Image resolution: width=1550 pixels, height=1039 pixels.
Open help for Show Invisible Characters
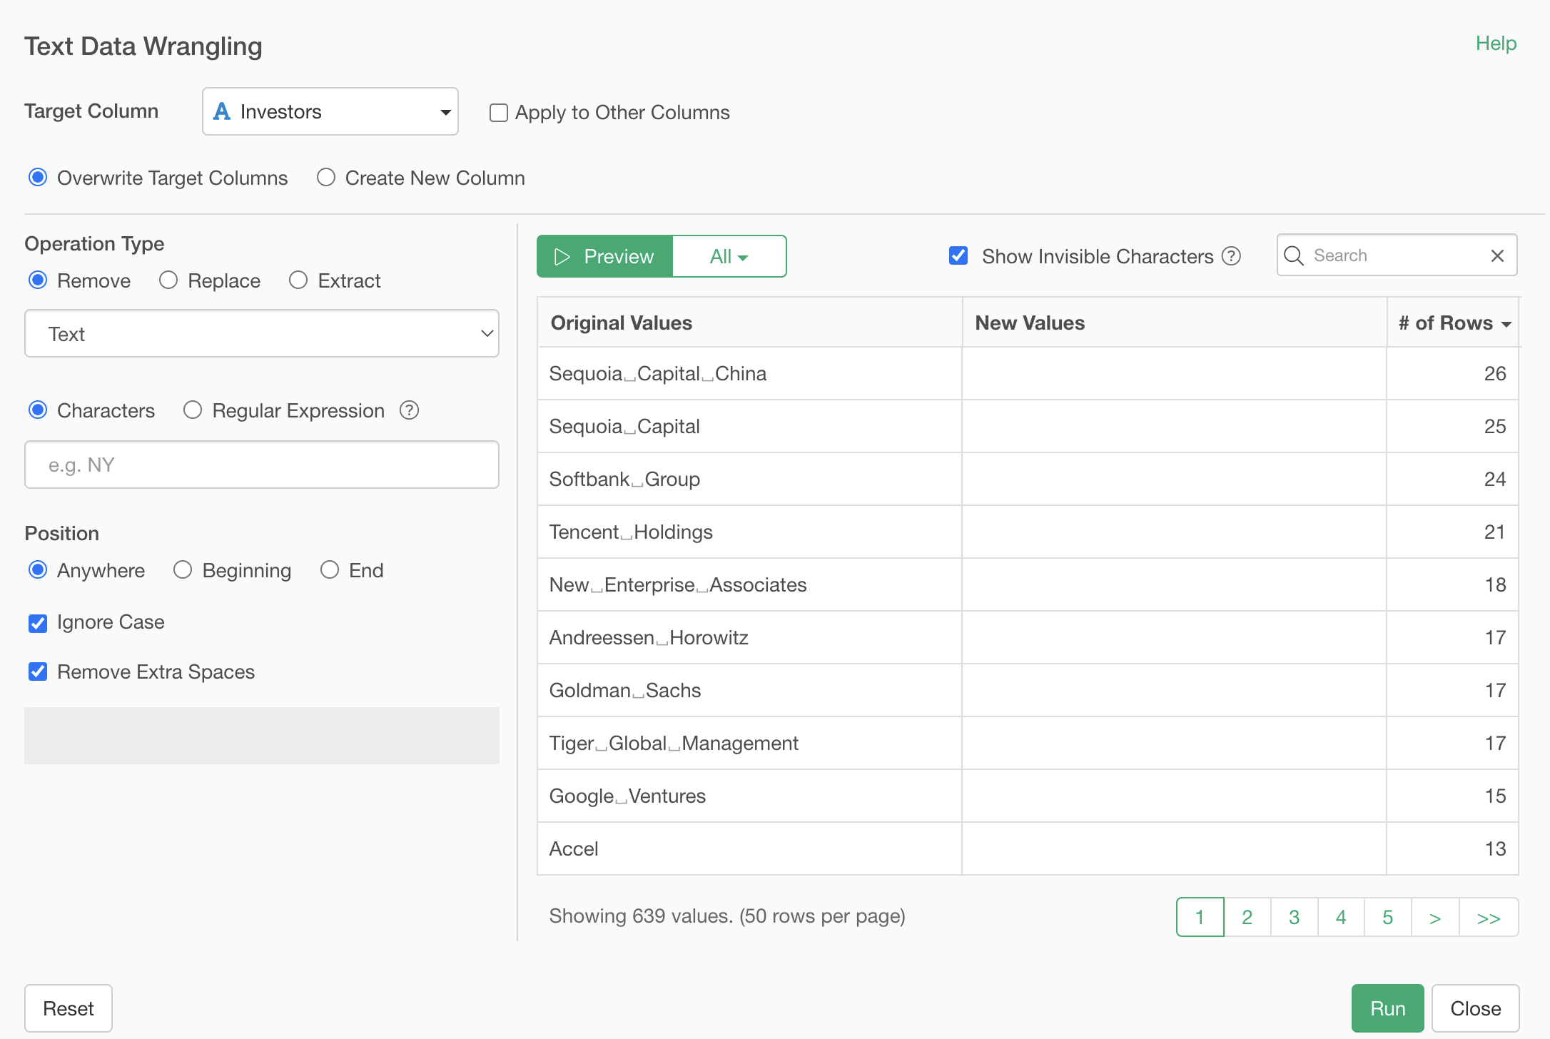click(1231, 255)
